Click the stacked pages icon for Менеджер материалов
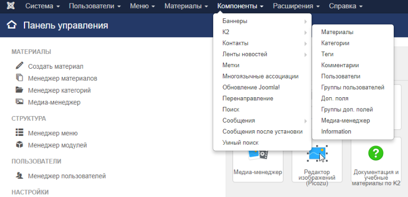The image size is (408, 197). [19, 77]
